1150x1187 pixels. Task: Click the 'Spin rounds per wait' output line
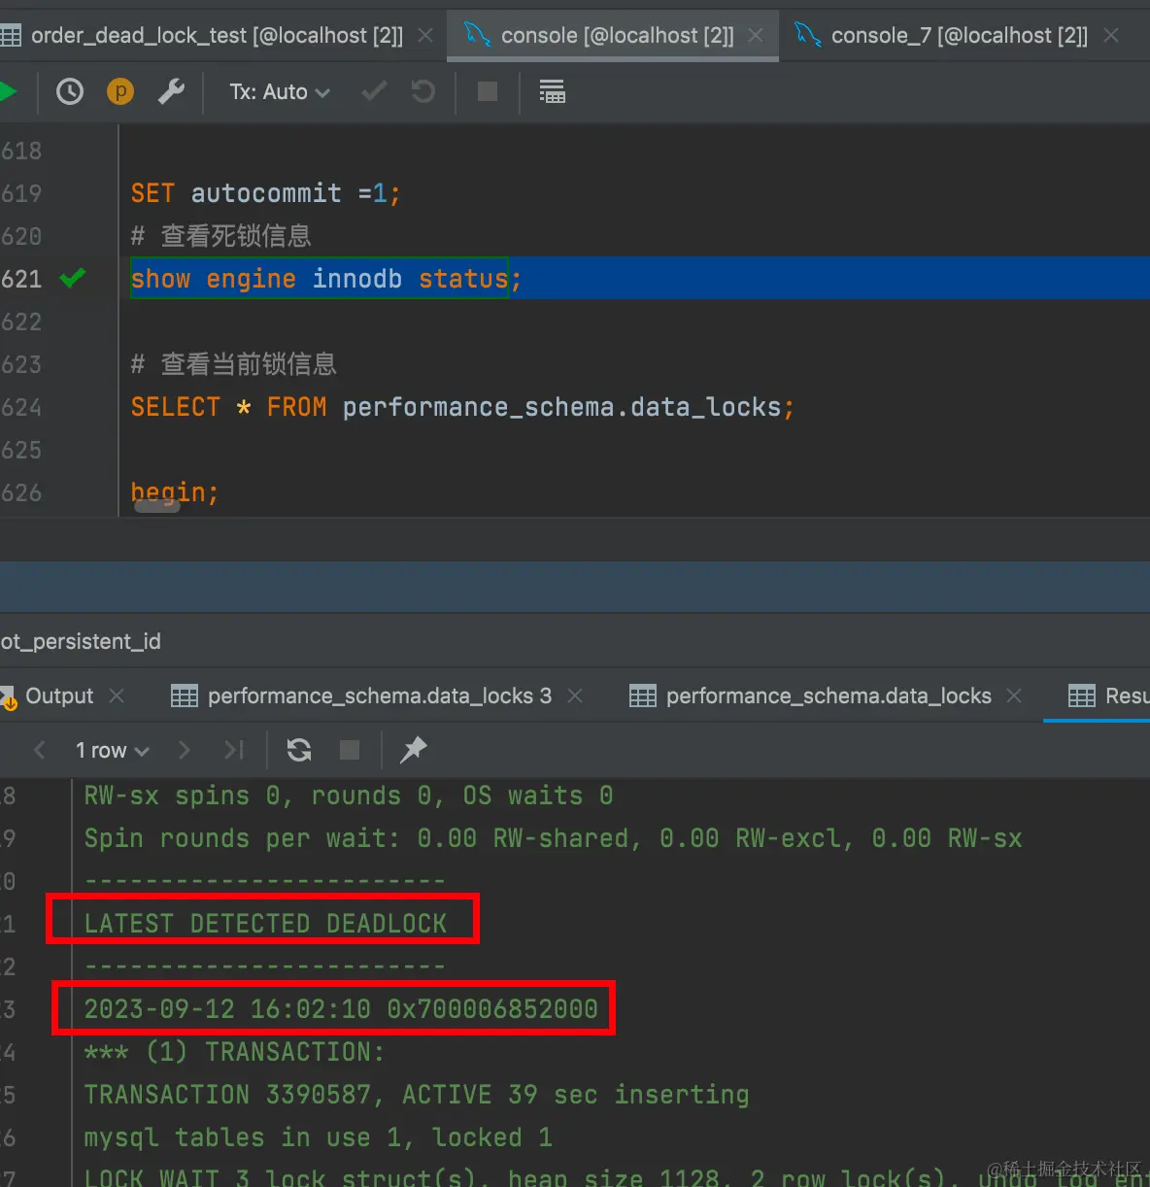pyautogui.click(x=554, y=838)
